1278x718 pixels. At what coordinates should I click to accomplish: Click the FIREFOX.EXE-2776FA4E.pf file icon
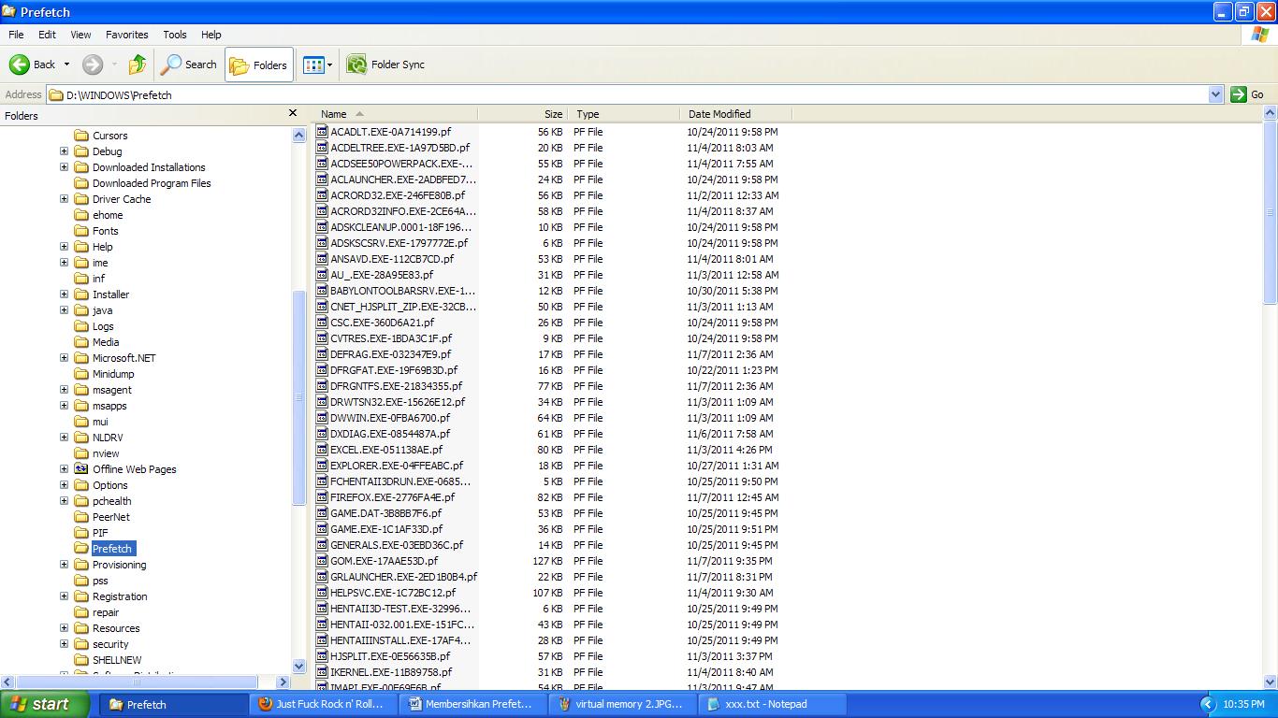[322, 497]
